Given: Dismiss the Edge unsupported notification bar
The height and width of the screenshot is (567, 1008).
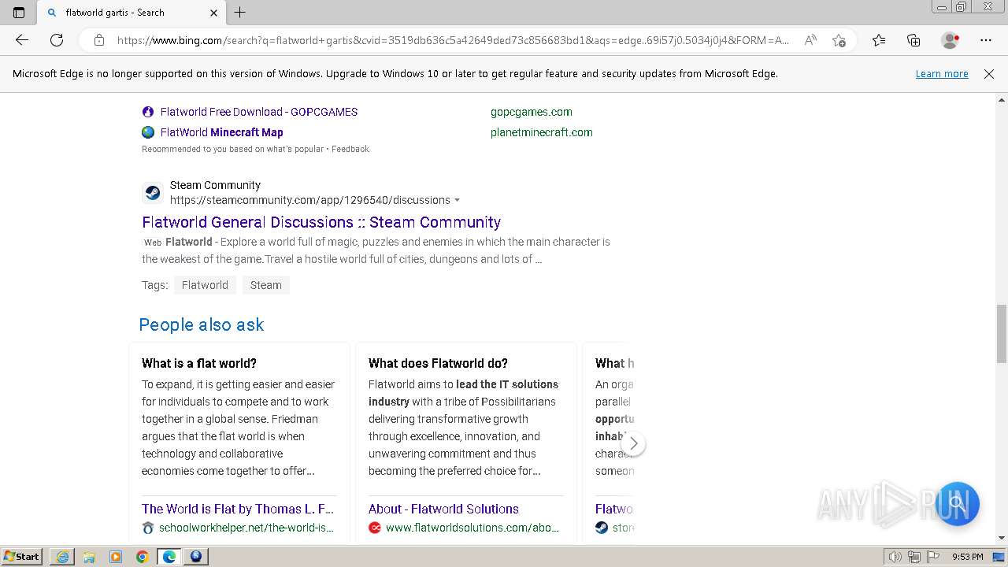Looking at the screenshot, I should (x=989, y=74).
